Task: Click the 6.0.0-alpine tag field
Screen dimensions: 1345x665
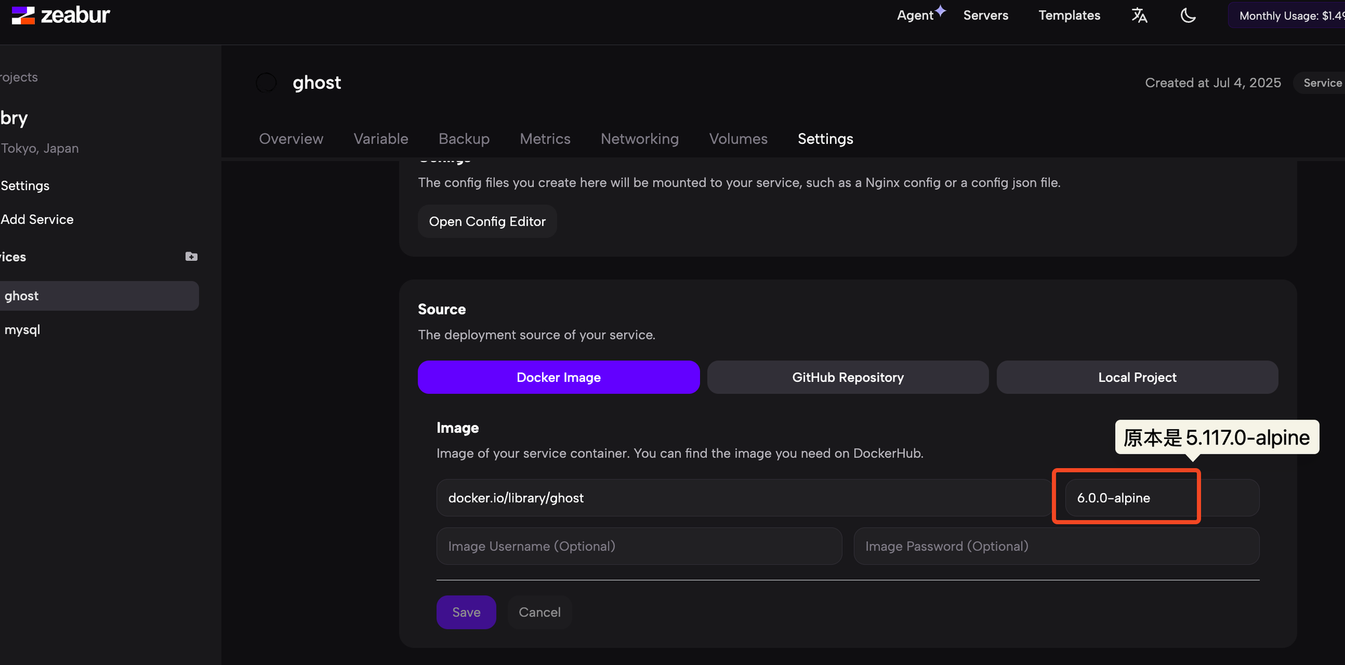Action: point(1162,498)
